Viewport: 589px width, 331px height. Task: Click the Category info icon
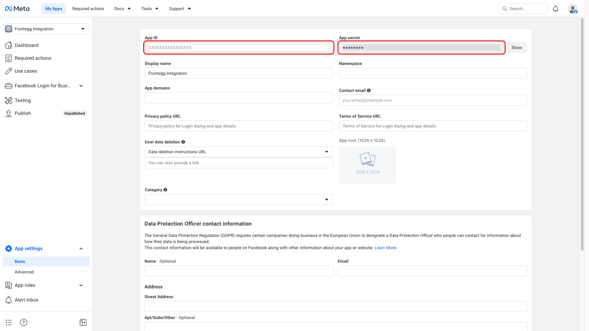point(165,190)
